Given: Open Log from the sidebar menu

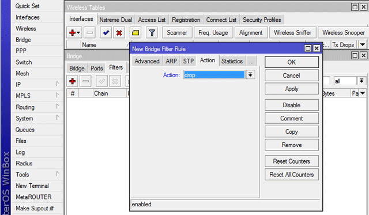Looking at the screenshot, I should (x=20, y=152).
